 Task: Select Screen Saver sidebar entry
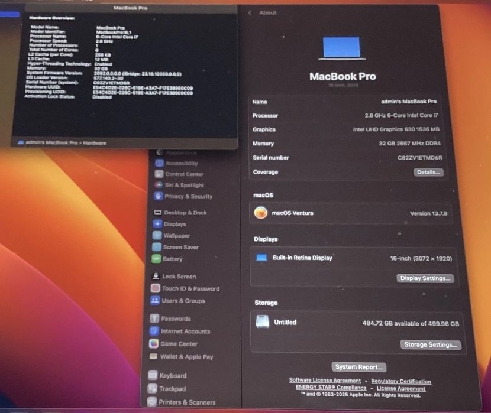click(180, 248)
